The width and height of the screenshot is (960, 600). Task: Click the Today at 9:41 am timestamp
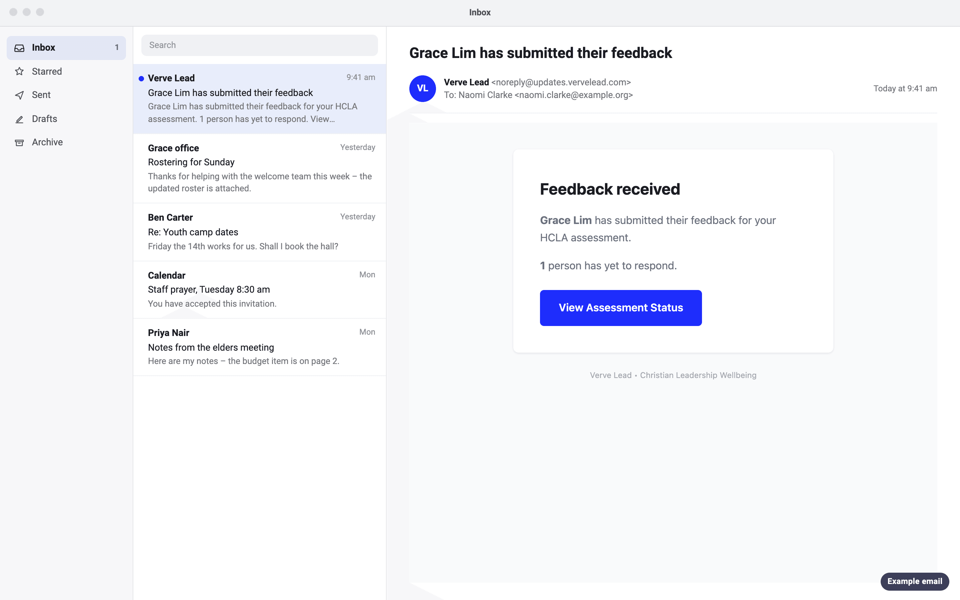tap(905, 88)
